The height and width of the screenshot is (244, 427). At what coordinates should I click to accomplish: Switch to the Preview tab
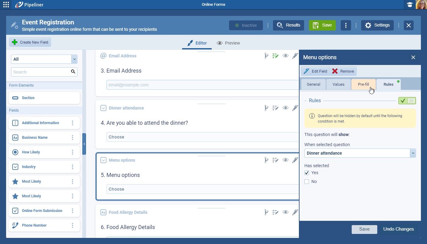pyautogui.click(x=228, y=43)
